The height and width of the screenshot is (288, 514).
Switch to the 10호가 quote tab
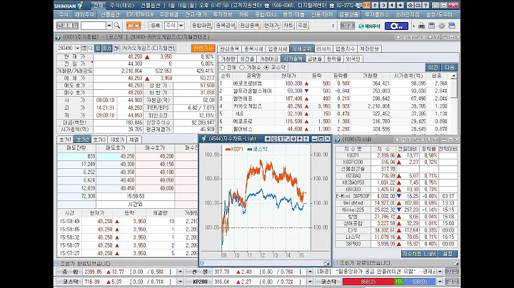point(117,140)
